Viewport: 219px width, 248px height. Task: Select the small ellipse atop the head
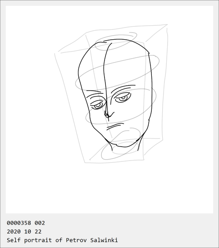[116, 41]
